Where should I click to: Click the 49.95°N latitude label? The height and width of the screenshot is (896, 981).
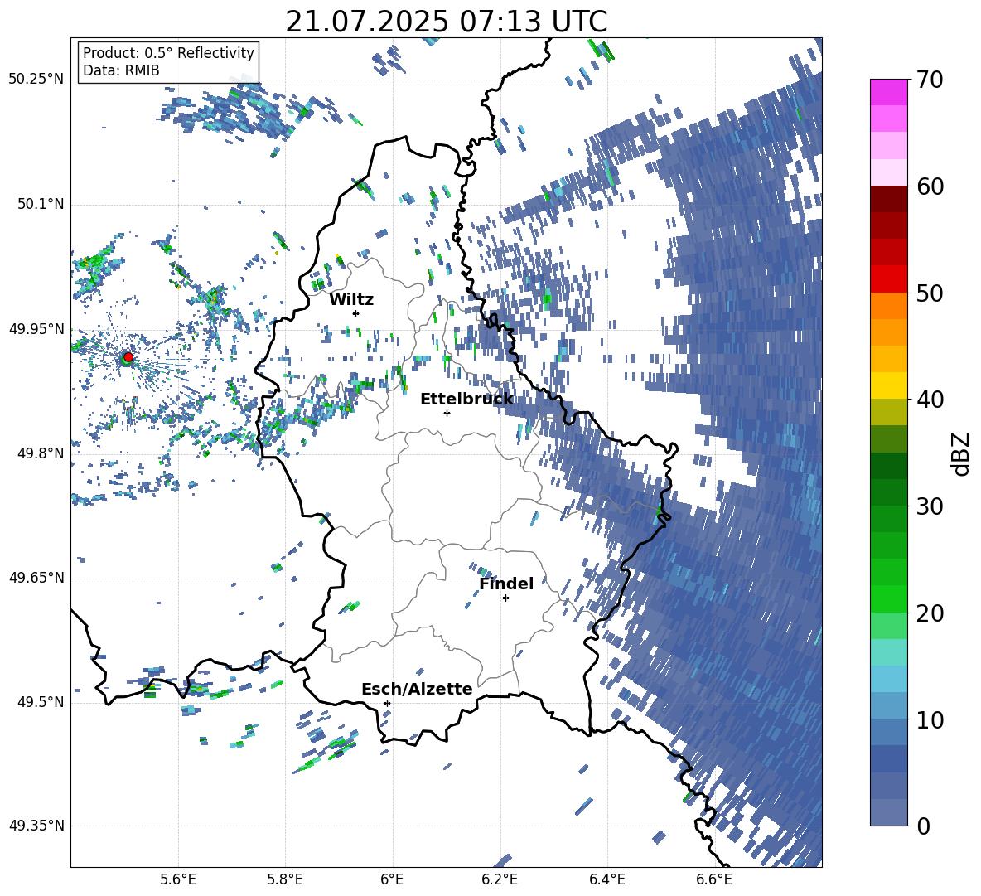(x=36, y=328)
